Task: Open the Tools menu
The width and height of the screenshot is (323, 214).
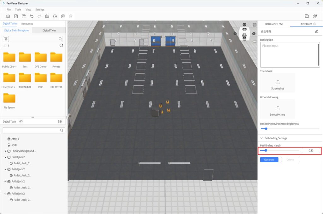Action: click(x=18, y=10)
